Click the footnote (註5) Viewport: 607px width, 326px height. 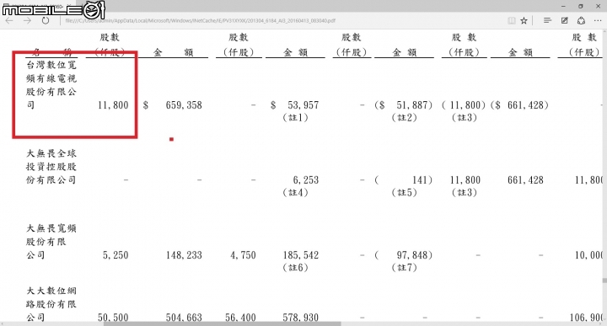click(404, 193)
